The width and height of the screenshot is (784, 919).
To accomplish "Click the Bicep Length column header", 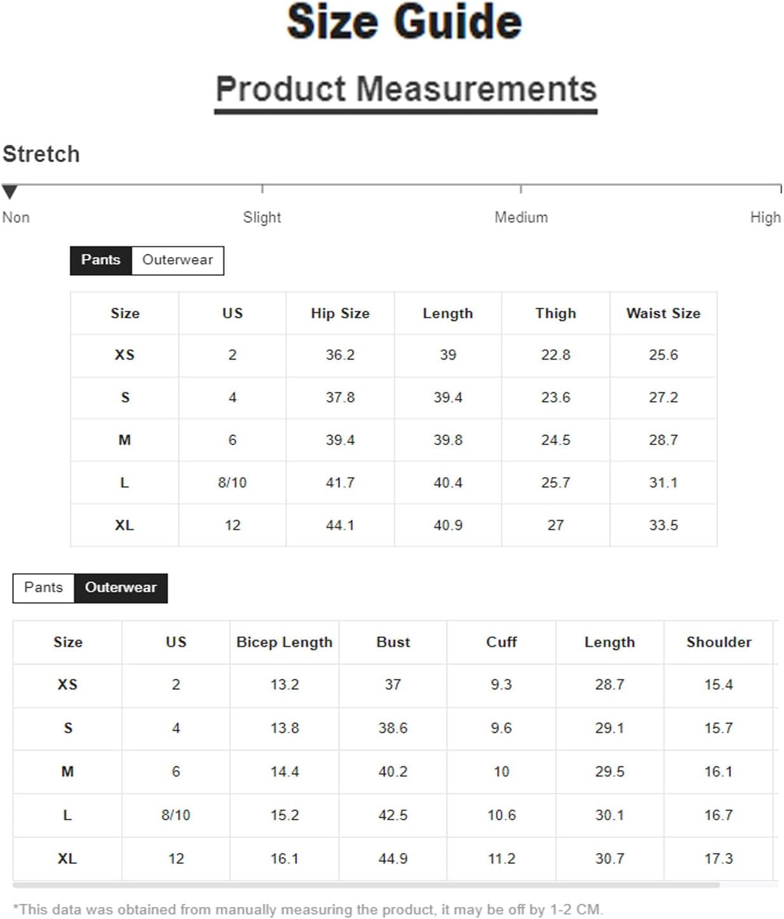I will click(284, 642).
